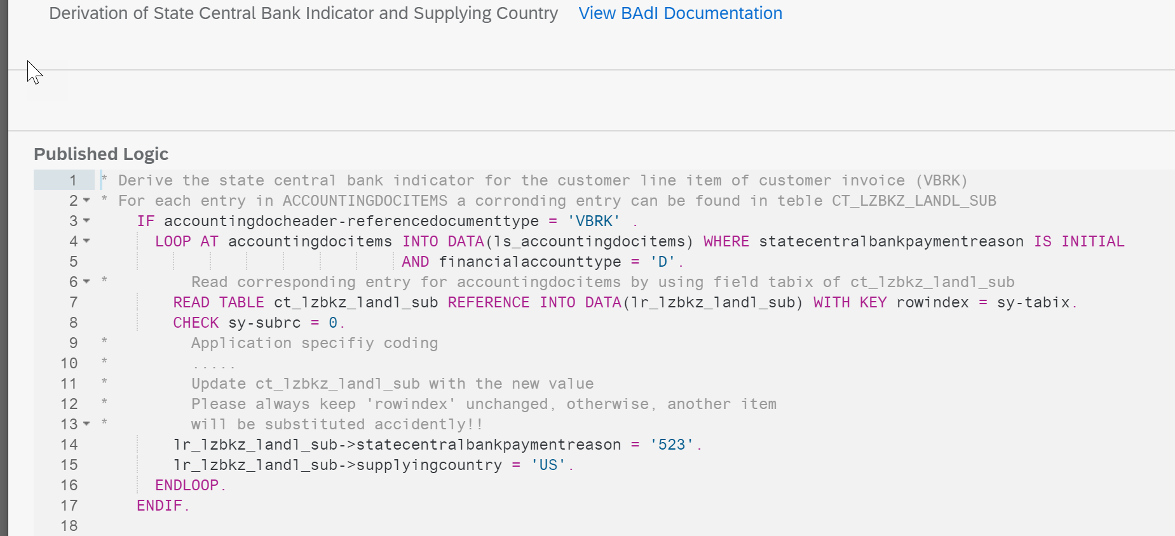Viewport: 1175px width, 536px height.
Task: Click the 'US' string literal
Action: pos(548,465)
